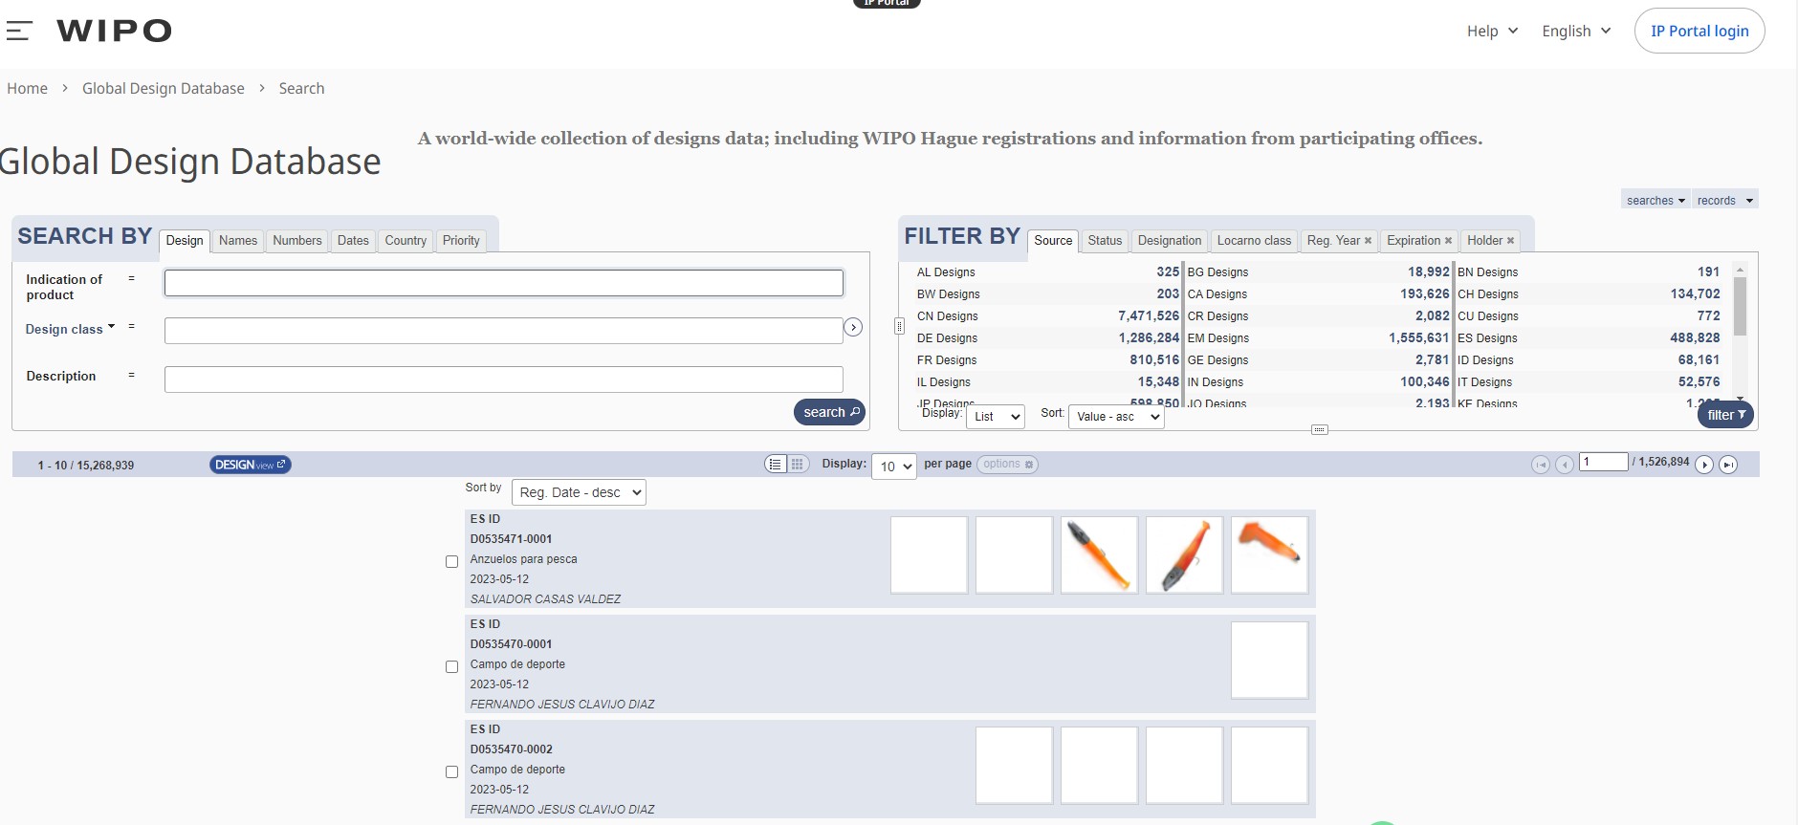Click the options button
Screen dimensions: 1798x825
tap(1007, 465)
